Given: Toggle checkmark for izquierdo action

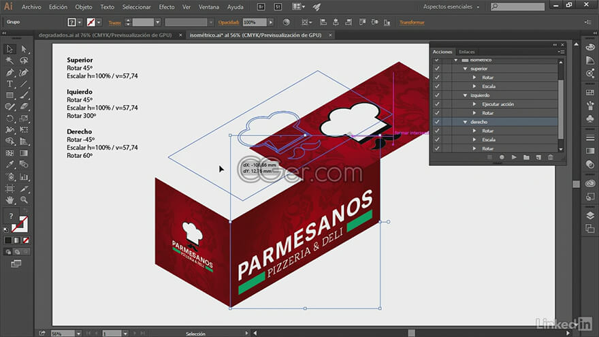Looking at the screenshot, I should click(x=436, y=95).
